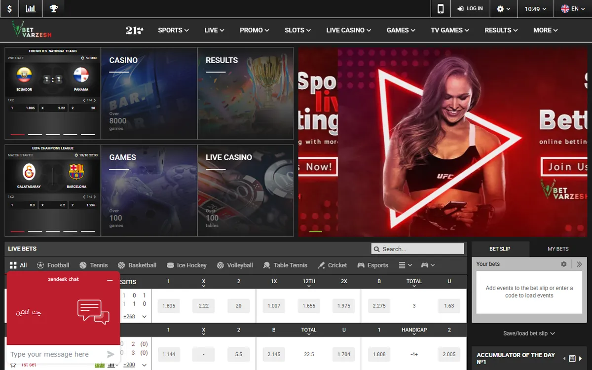Select odds 1.007 for 1X
The image size is (592, 370).
pyautogui.click(x=274, y=306)
